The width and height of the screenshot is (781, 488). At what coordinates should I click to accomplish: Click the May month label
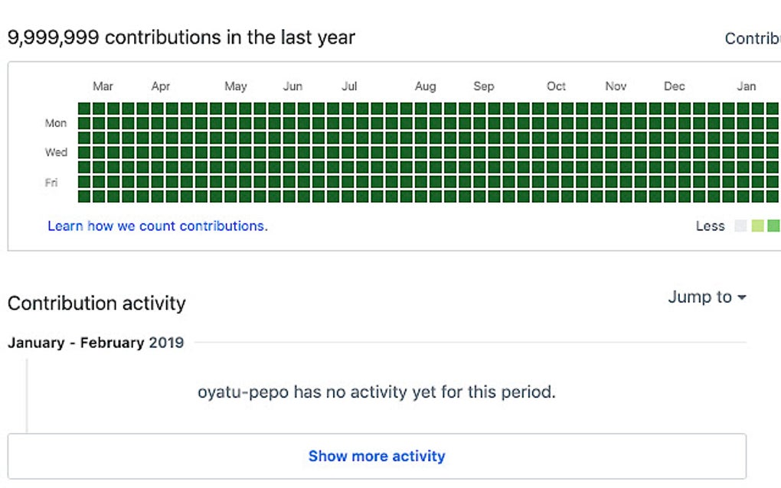click(x=235, y=86)
